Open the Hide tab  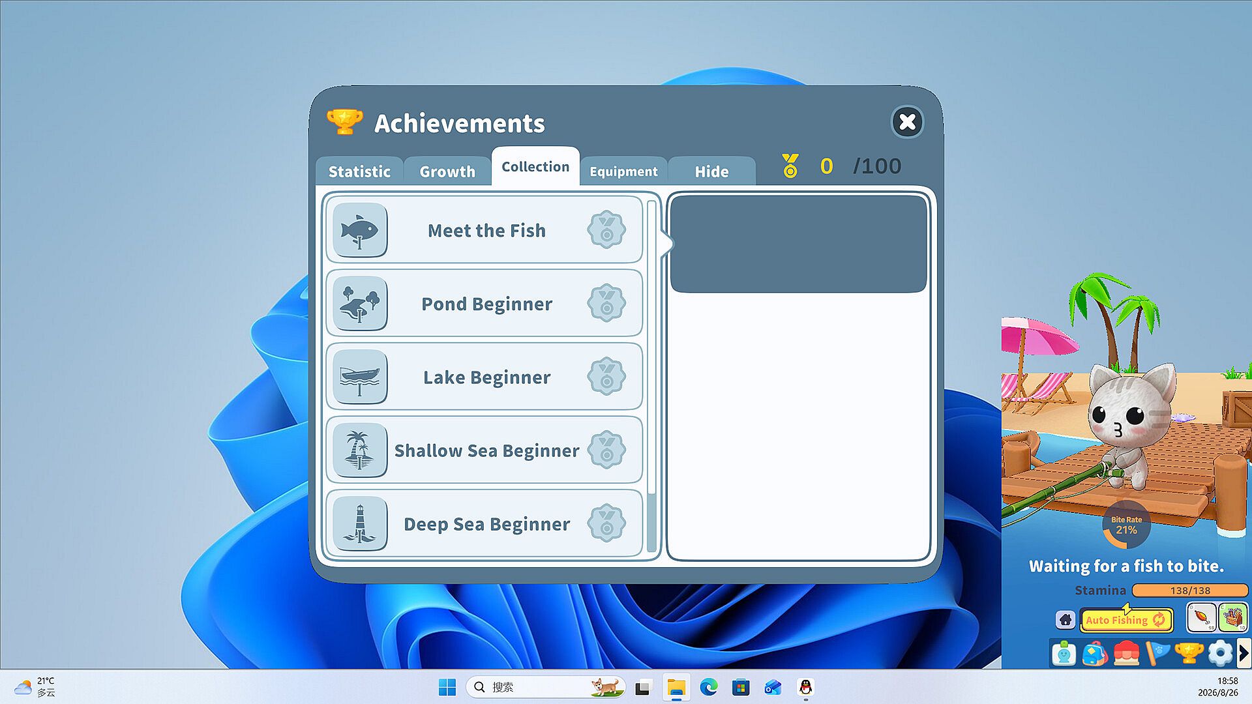point(711,171)
